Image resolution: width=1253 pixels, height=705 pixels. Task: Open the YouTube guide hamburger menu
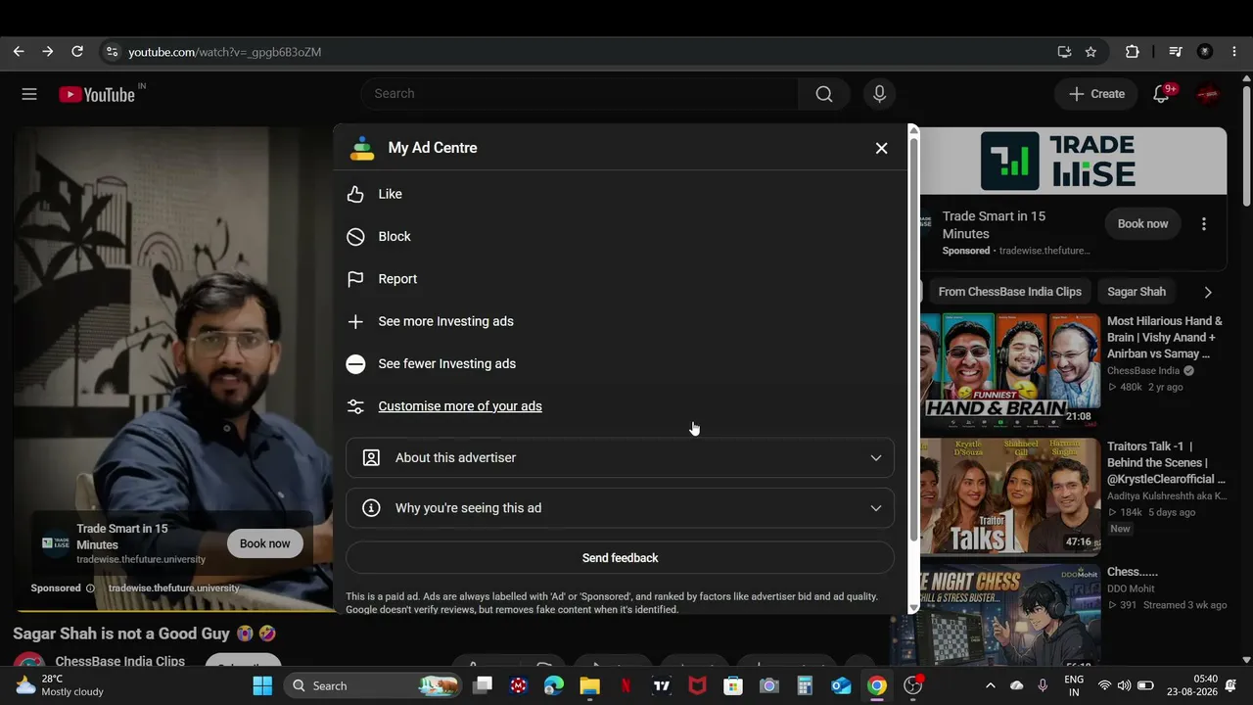point(29,94)
